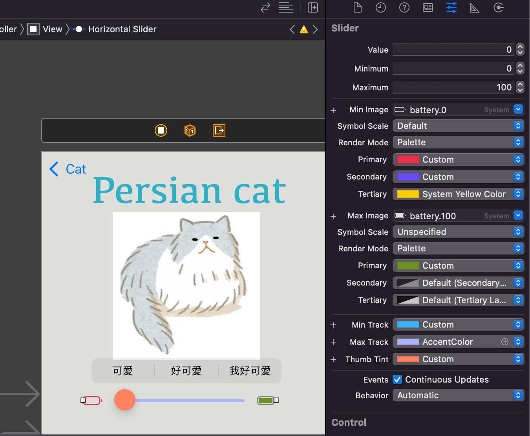
Task: Select the 好可愛 segment
Action: 186,371
